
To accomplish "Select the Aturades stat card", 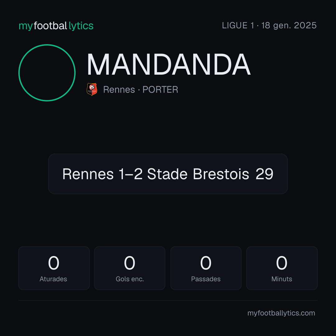I will [54, 268].
